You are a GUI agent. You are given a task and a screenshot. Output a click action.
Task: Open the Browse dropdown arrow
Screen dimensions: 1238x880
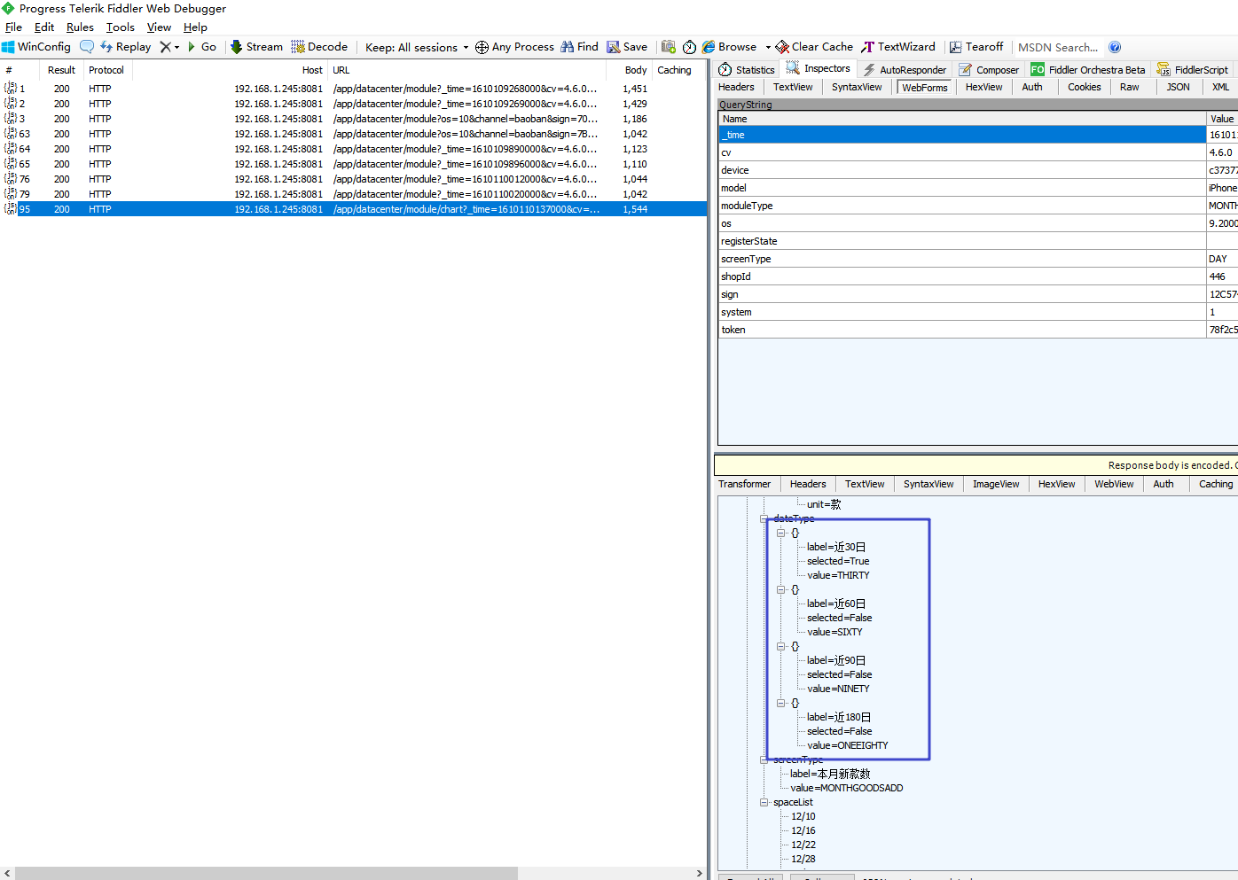tap(768, 48)
